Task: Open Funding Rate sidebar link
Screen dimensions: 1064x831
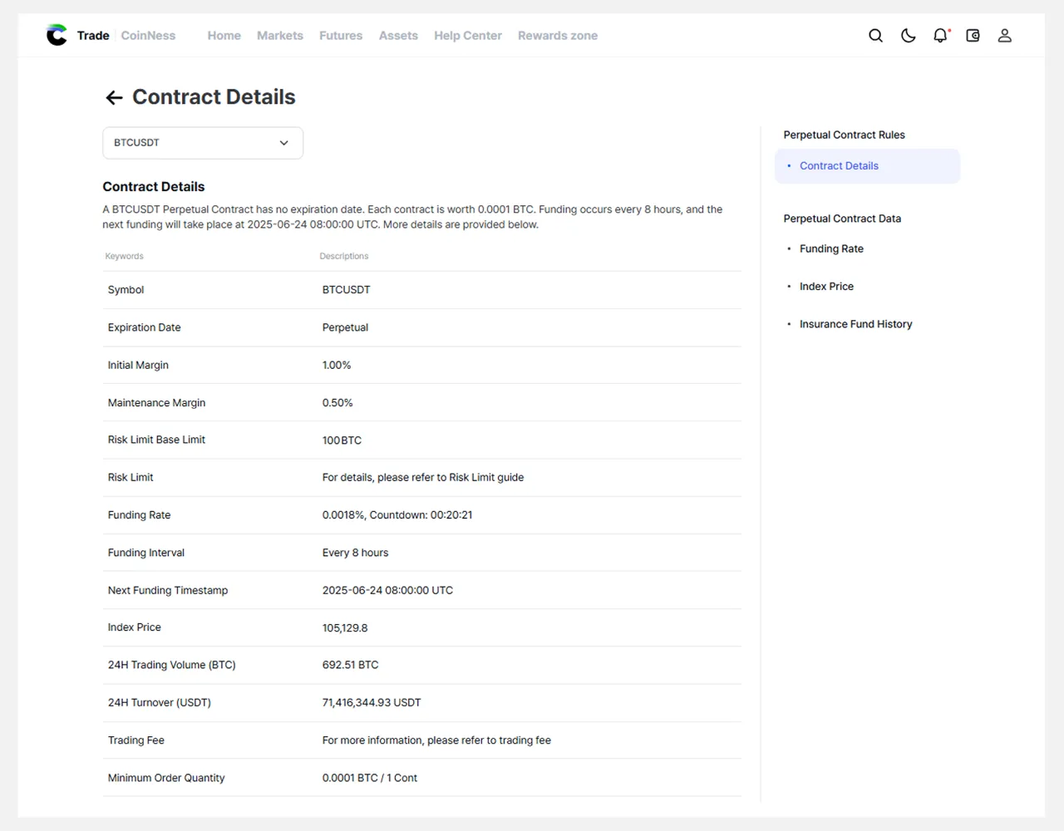Action: [x=831, y=248]
